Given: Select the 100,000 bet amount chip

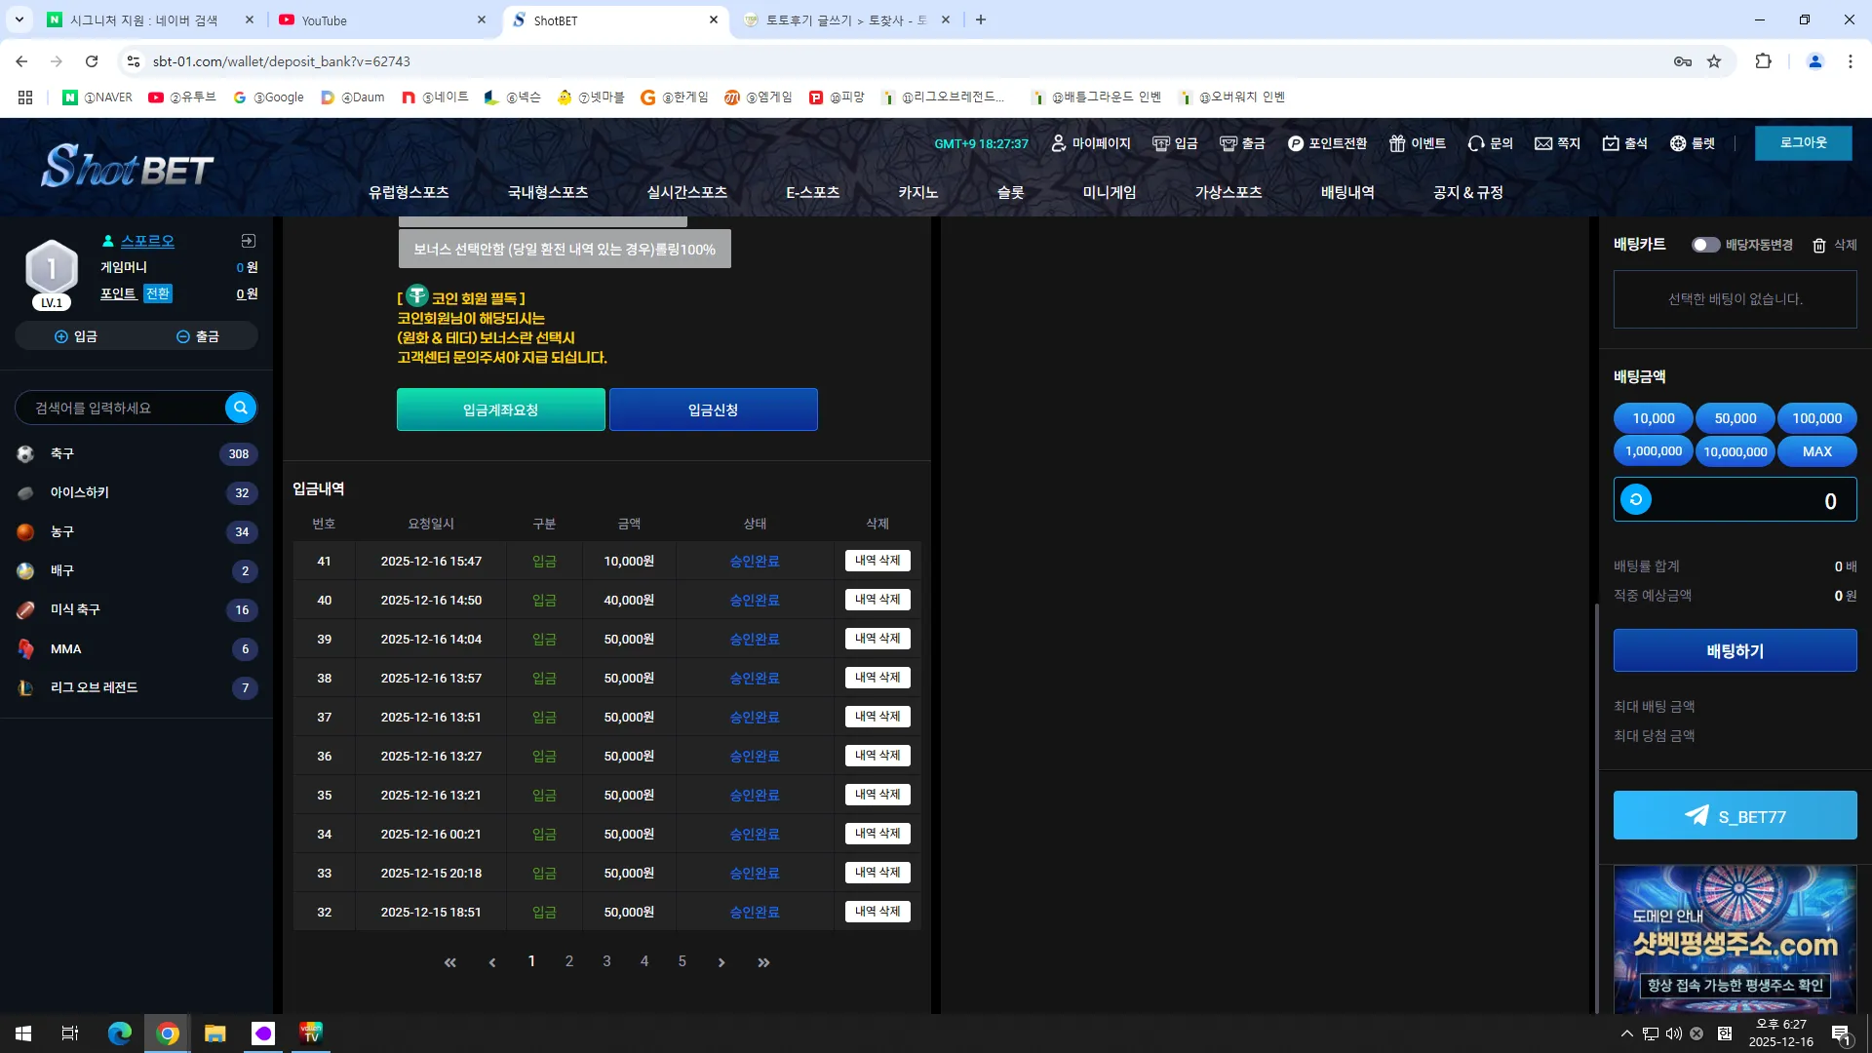Looking at the screenshot, I should pos(1817,418).
